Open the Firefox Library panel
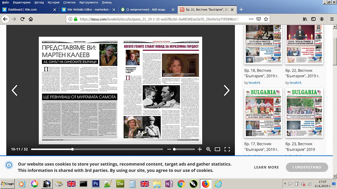Image resolution: width=337 pixels, height=189 pixels. pos(305,19)
